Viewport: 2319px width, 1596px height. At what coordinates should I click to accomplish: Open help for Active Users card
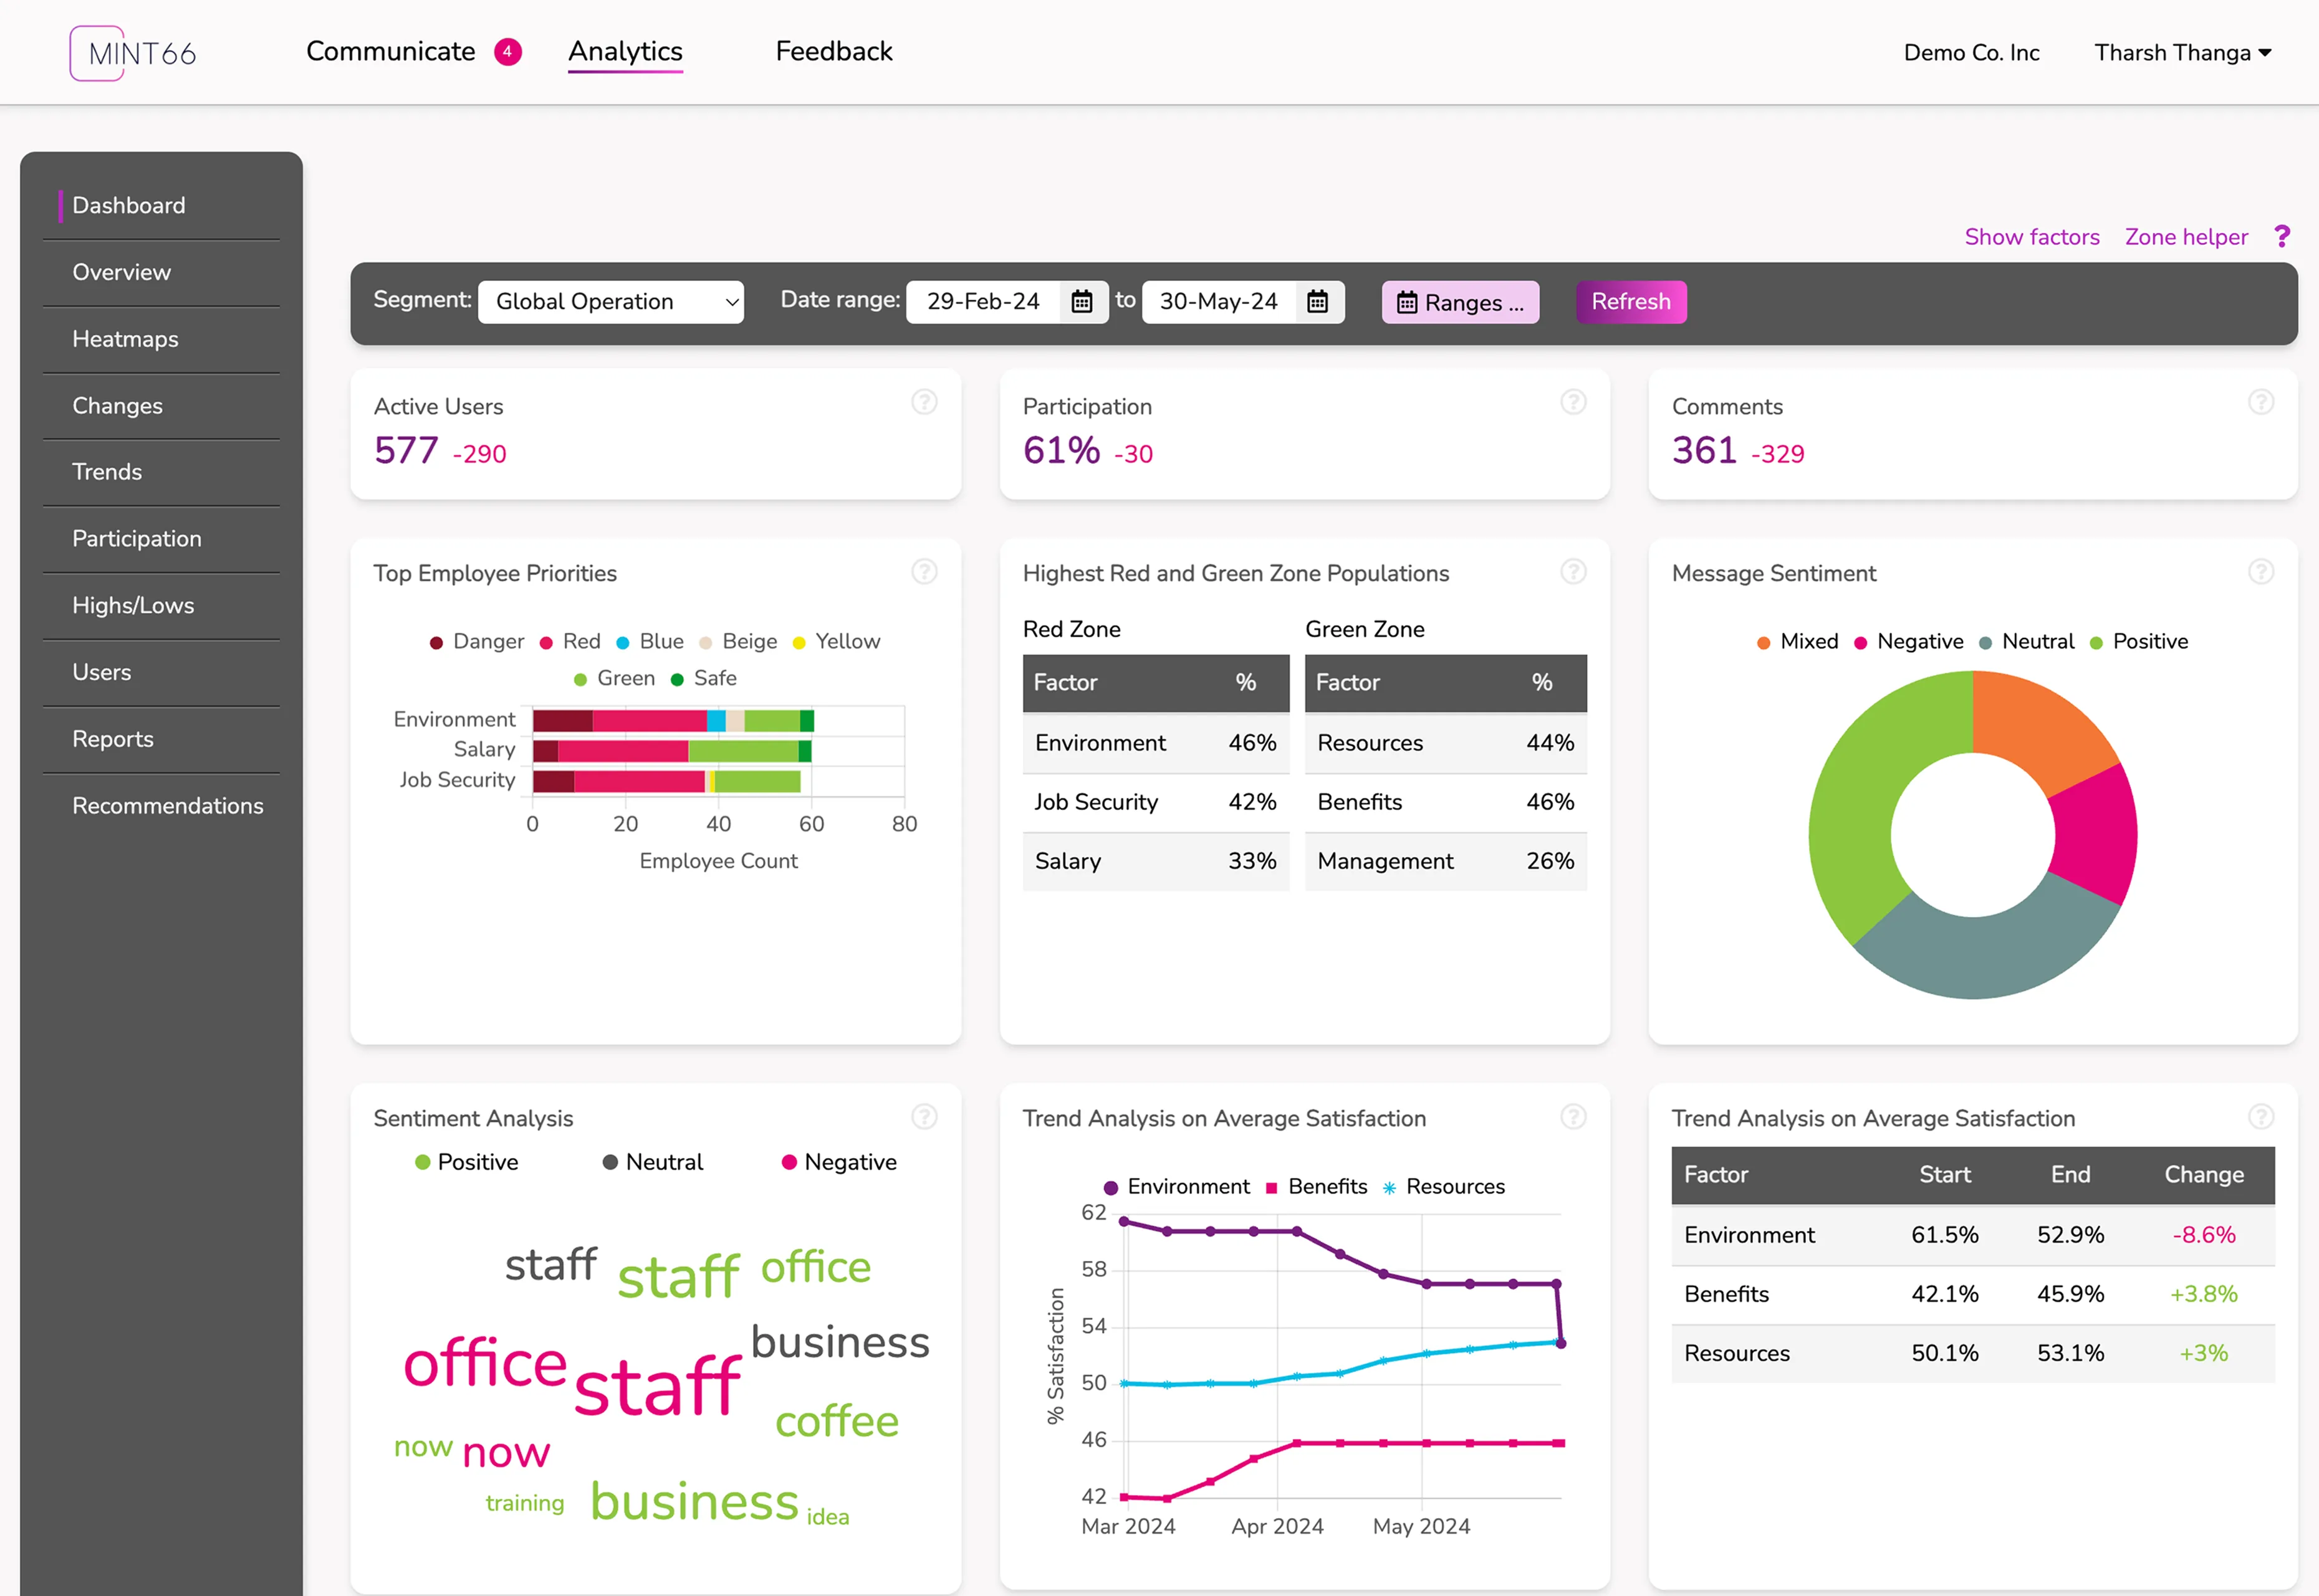924,402
